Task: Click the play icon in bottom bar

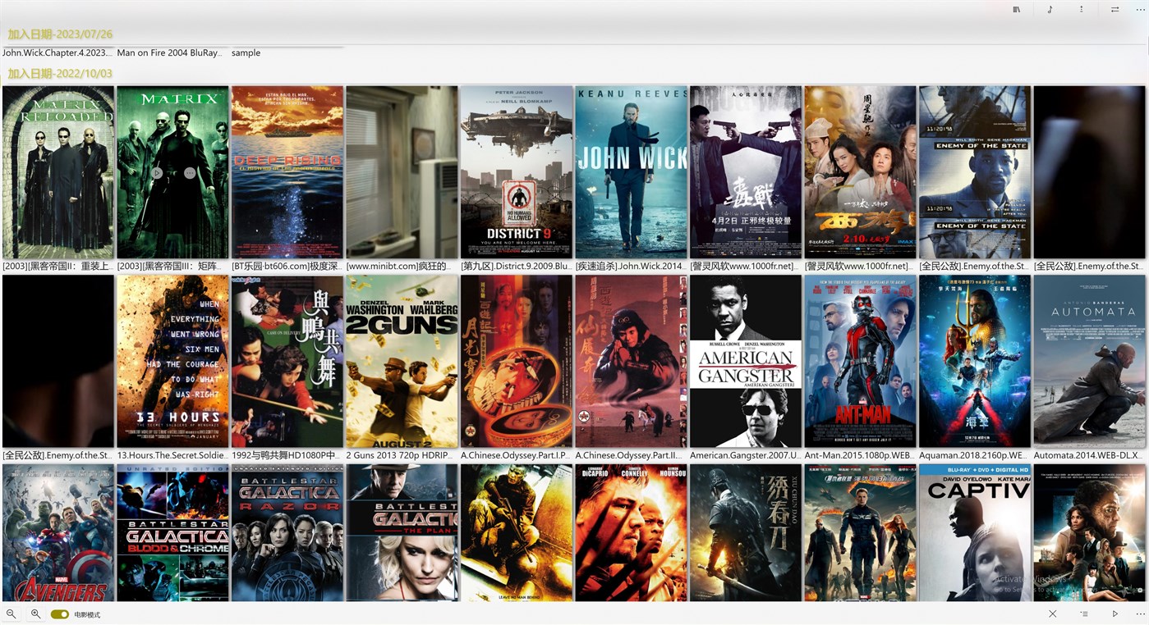Action: pyautogui.click(x=1115, y=614)
